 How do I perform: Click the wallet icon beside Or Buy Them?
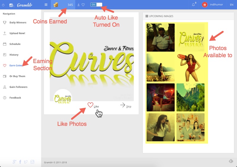pyautogui.click(x=5, y=76)
